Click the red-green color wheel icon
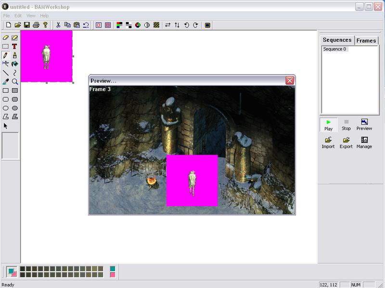 click(x=138, y=25)
